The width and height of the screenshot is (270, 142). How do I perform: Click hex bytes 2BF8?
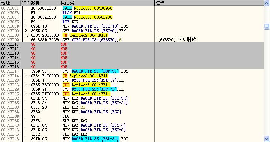tap(35, 121)
